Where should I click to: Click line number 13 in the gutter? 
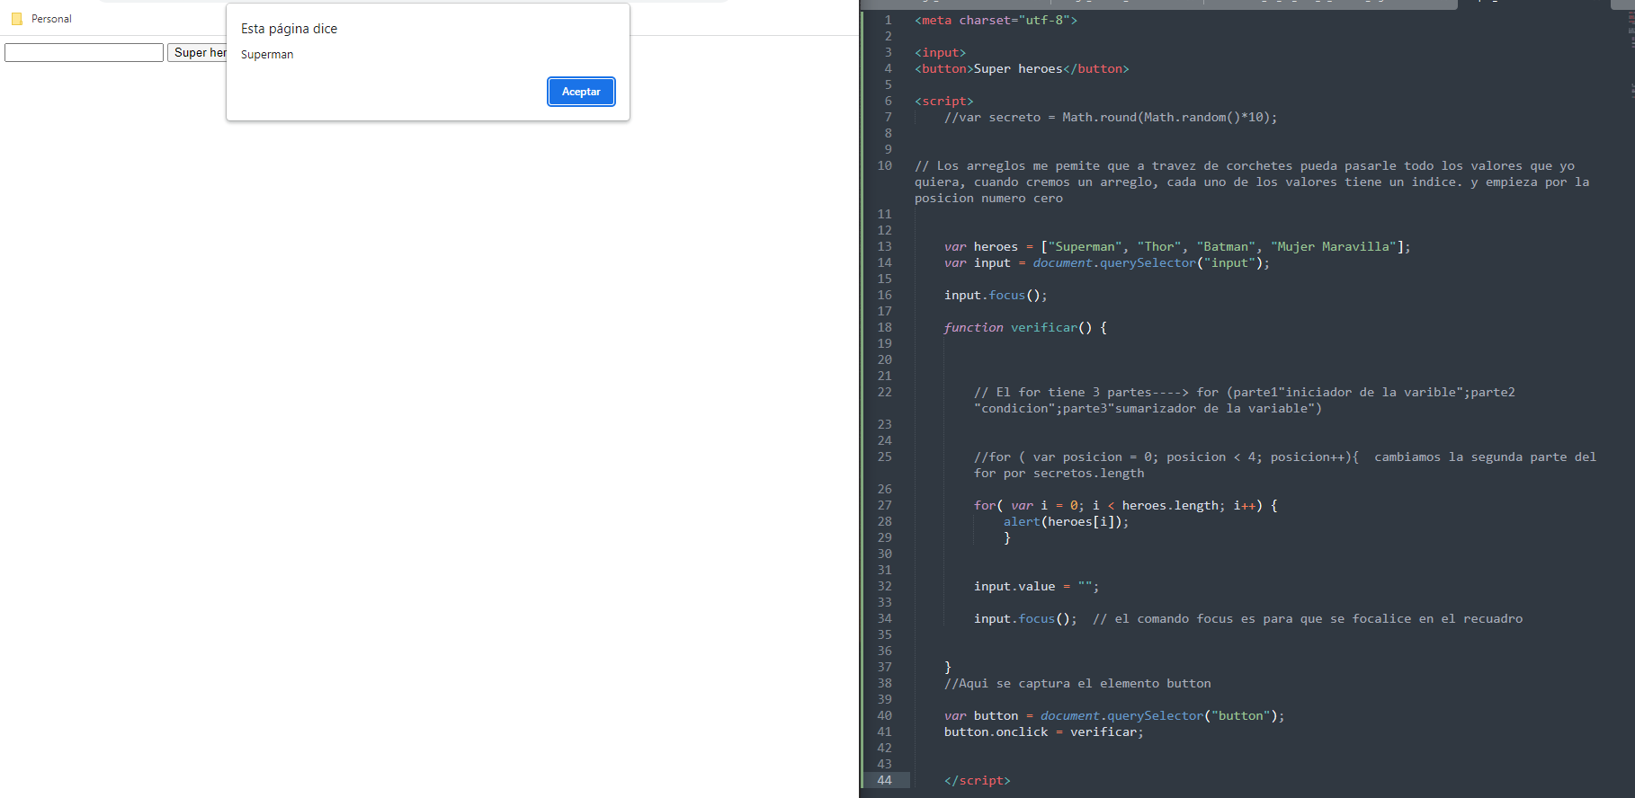[885, 246]
